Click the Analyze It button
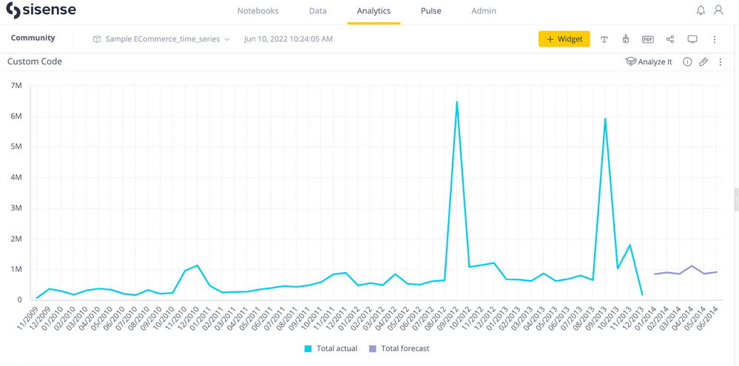The width and height of the screenshot is (739, 366). 649,62
